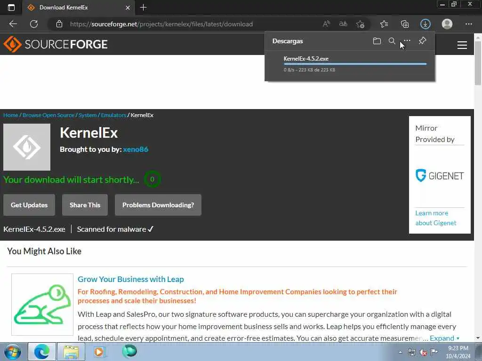
Task: Click the Get Updates button
Action: click(x=29, y=205)
